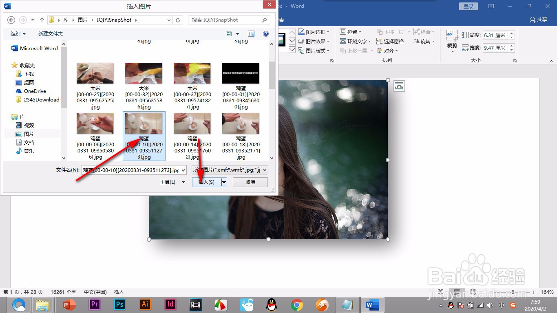557x313 pixels.
Task: Open InDesign from the taskbar
Action: [170, 304]
